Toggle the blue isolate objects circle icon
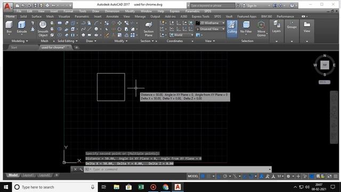Screen dimensions: 341x192 (312, 176)
